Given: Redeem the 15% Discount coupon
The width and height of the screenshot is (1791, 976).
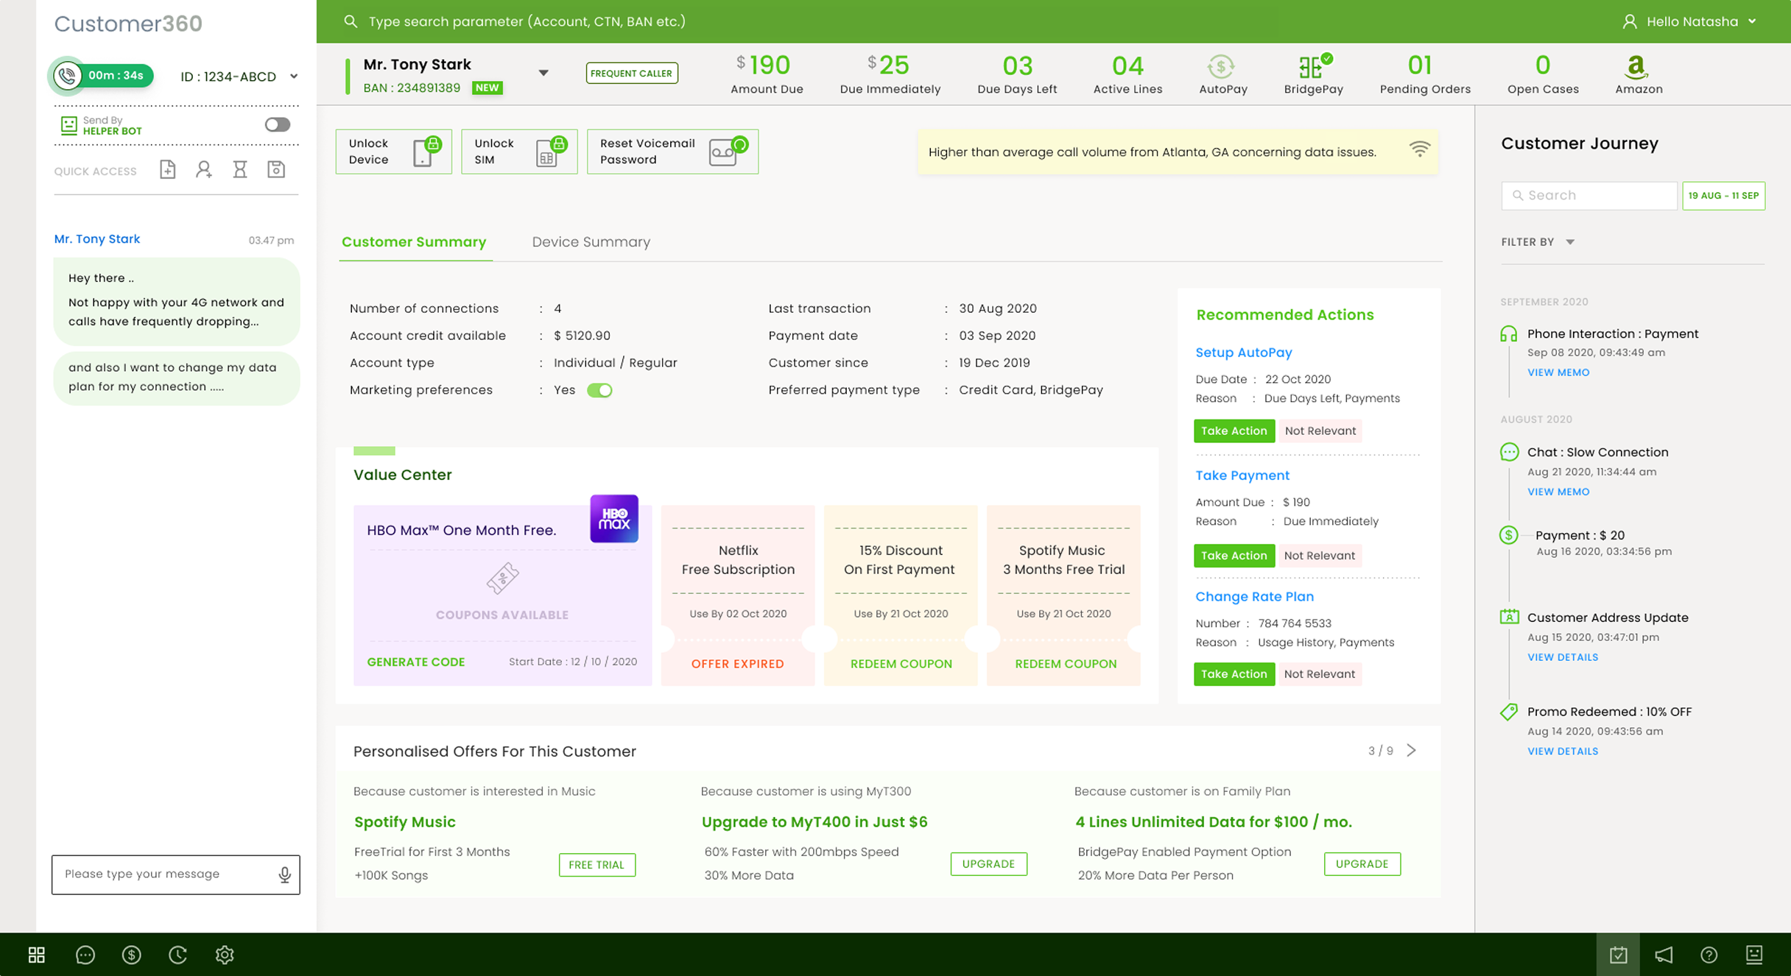Looking at the screenshot, I should pos(901,663).
